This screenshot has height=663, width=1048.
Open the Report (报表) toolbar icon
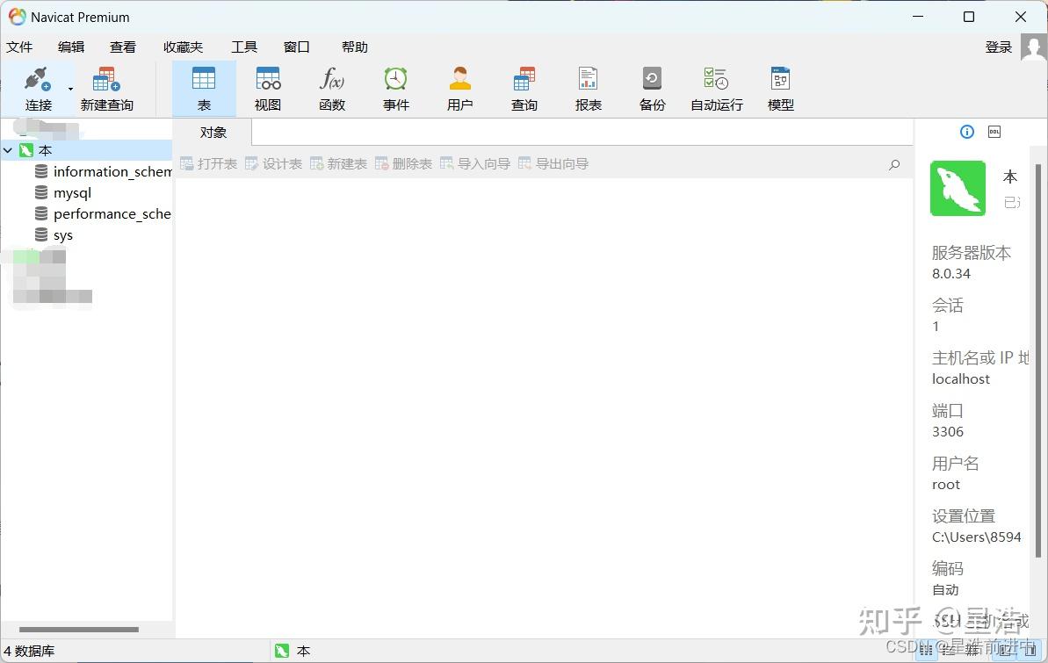[589, 88]
